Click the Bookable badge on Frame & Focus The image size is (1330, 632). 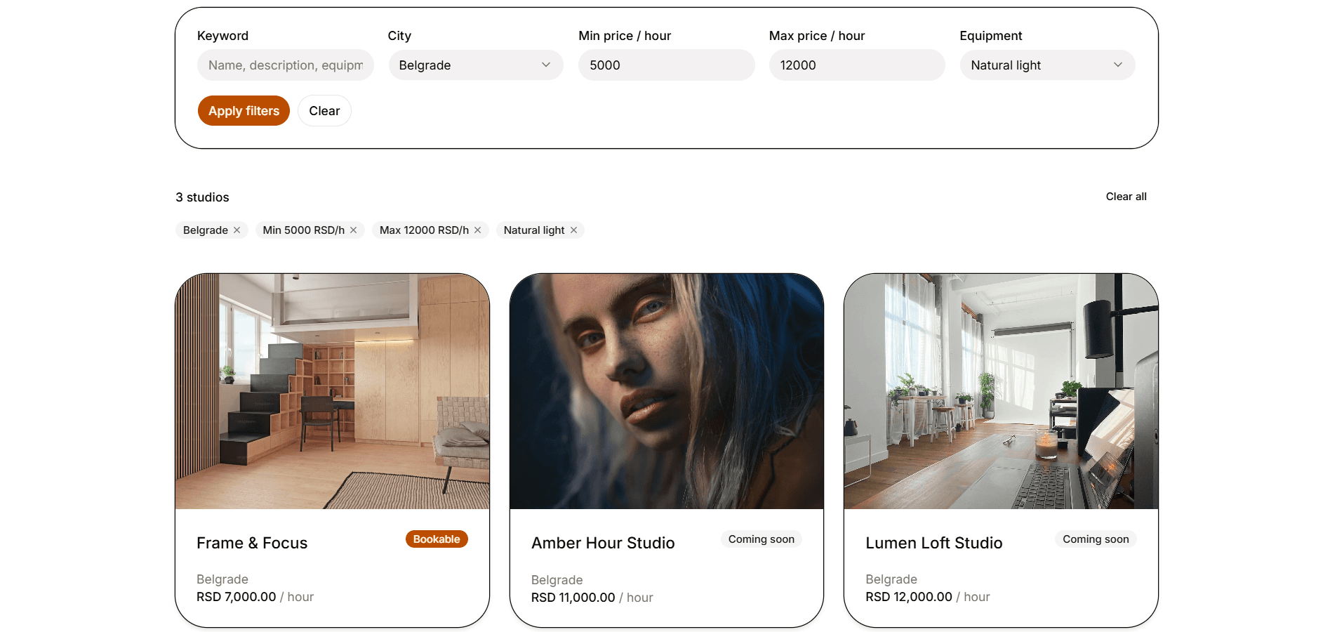(x=437, y=539)
